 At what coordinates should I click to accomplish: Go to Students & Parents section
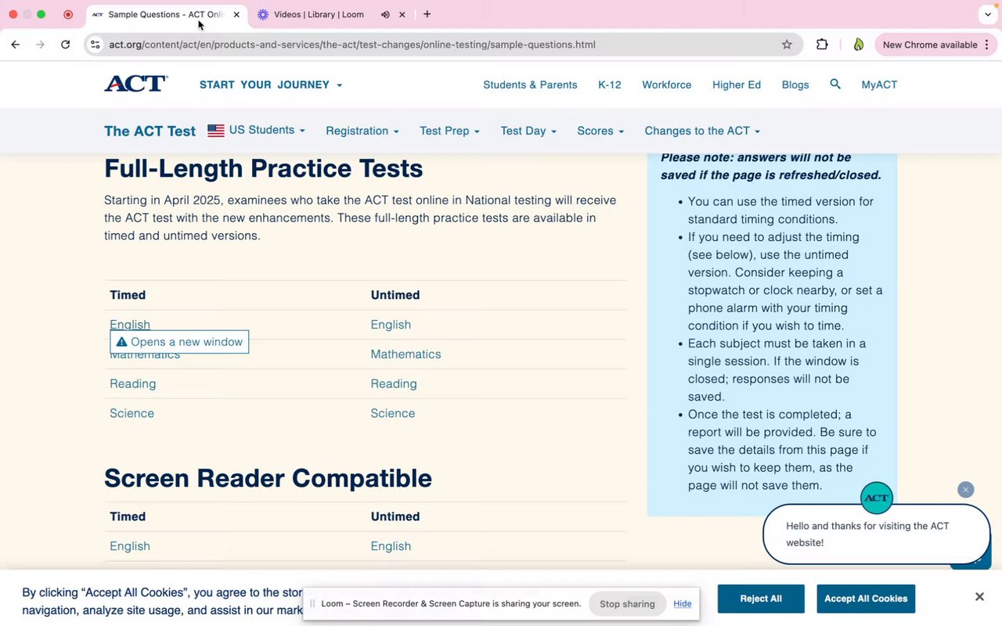pyautogui.click(x=530, y=85)
